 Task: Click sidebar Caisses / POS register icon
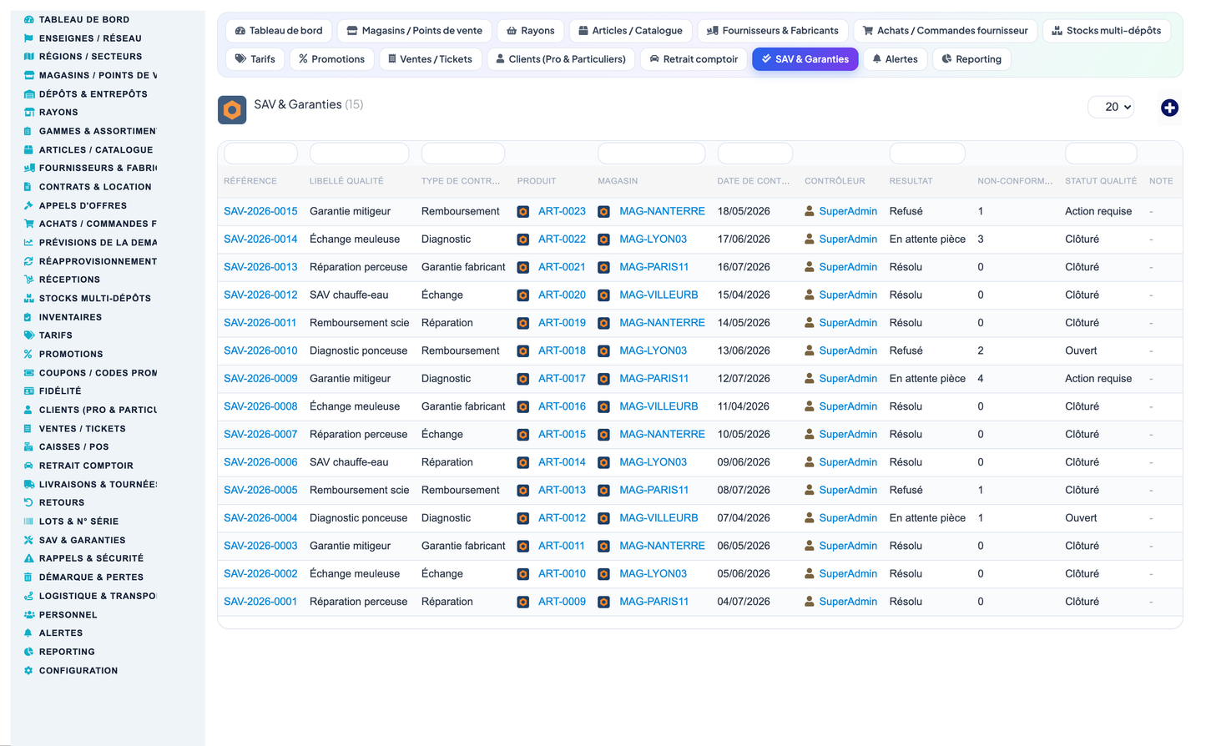pos(28,447)
